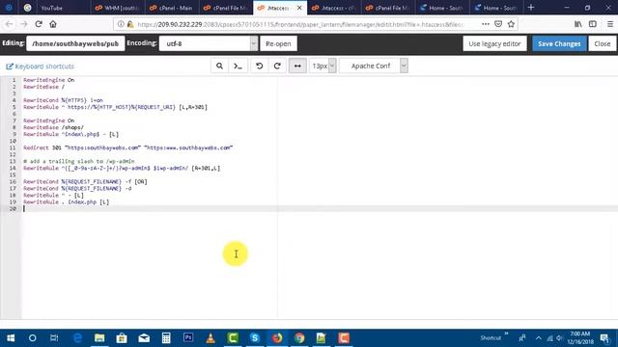Open page actions three-dot menu
This screenshot has width=618, height=347.
(x=486, y=24)
